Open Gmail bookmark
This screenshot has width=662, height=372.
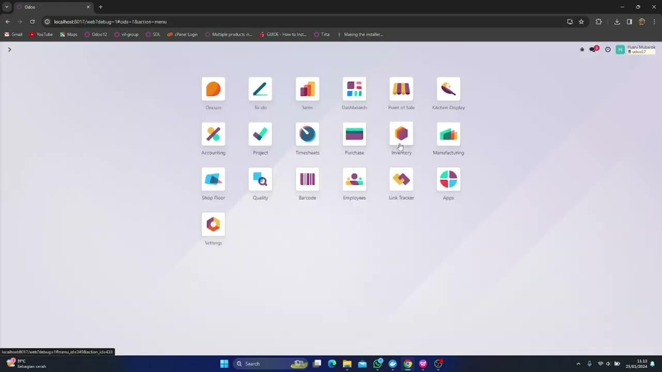[13, 35]
